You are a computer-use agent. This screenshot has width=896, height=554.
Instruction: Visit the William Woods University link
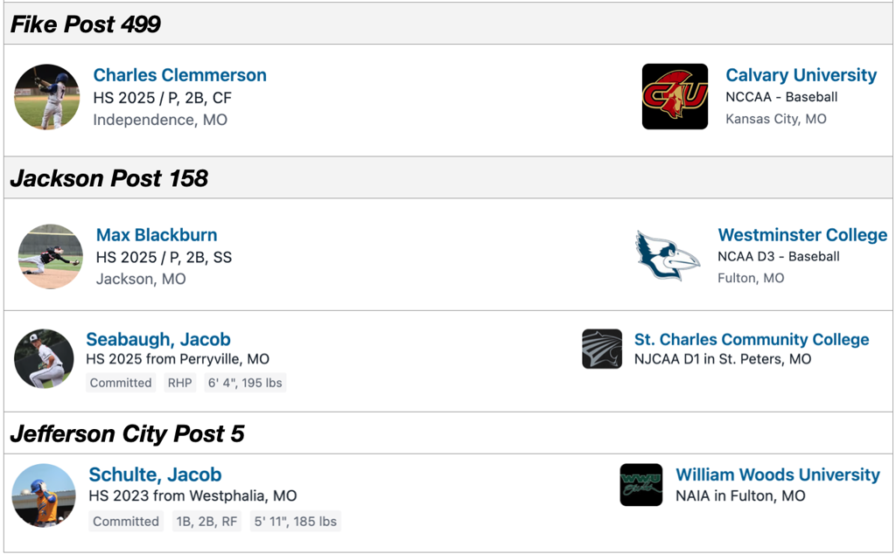click(777, 475)
